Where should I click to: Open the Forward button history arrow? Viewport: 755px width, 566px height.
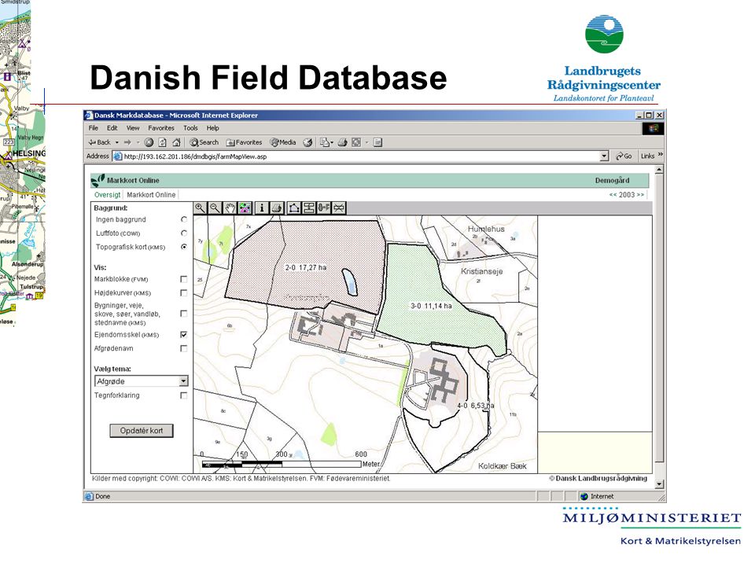click(x=138, y=142)
